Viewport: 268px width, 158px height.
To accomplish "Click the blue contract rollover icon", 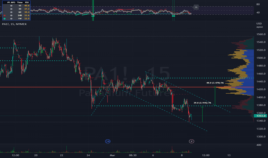I will (x=108, y=141).
